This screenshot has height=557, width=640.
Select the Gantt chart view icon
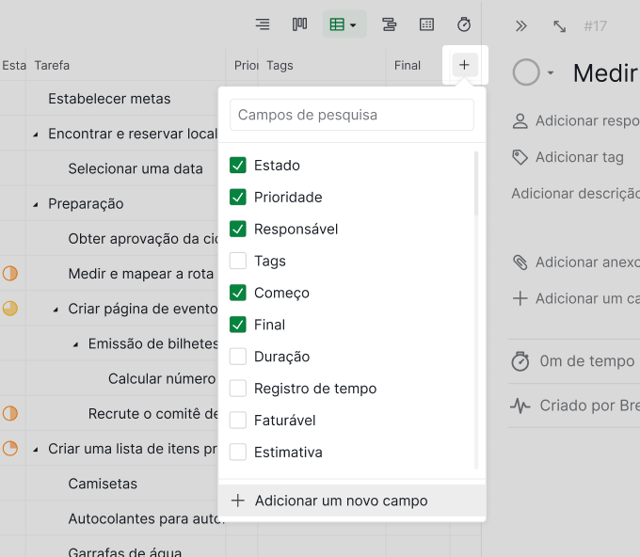389,24
